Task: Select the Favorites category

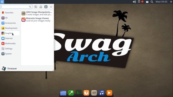Action: pos(10,13)
